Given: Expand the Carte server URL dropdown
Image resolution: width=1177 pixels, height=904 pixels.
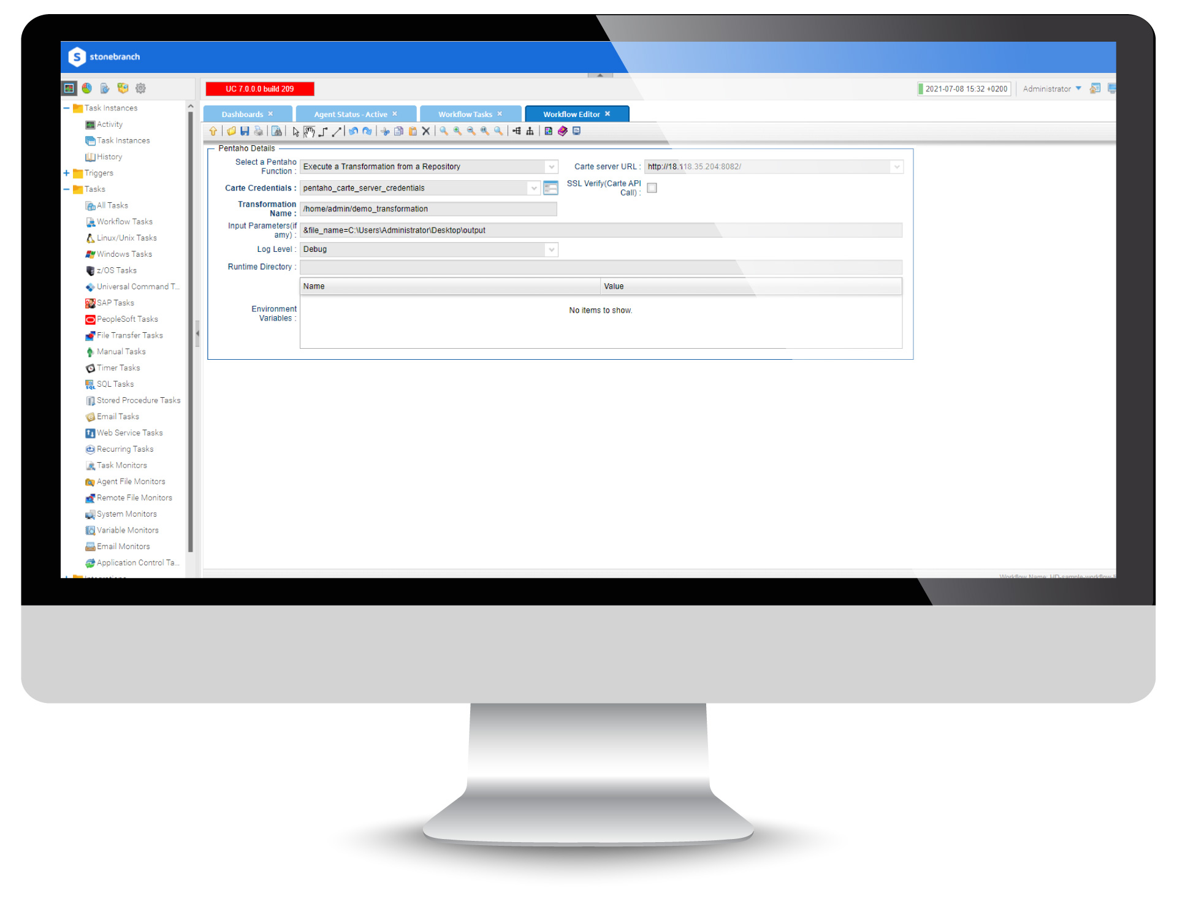Looking at the screenshot, I should tap(897, 166).
